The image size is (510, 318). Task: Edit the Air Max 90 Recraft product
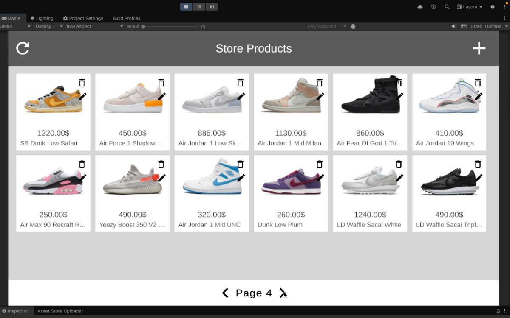pos(82,178)
